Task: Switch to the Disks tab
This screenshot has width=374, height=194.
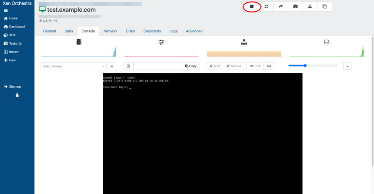Action: click(131, 31)
